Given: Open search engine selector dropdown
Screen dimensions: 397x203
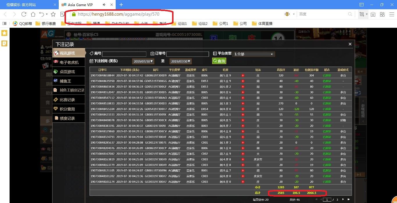Looking at the screenshot, I should click(x=294, y=14).
